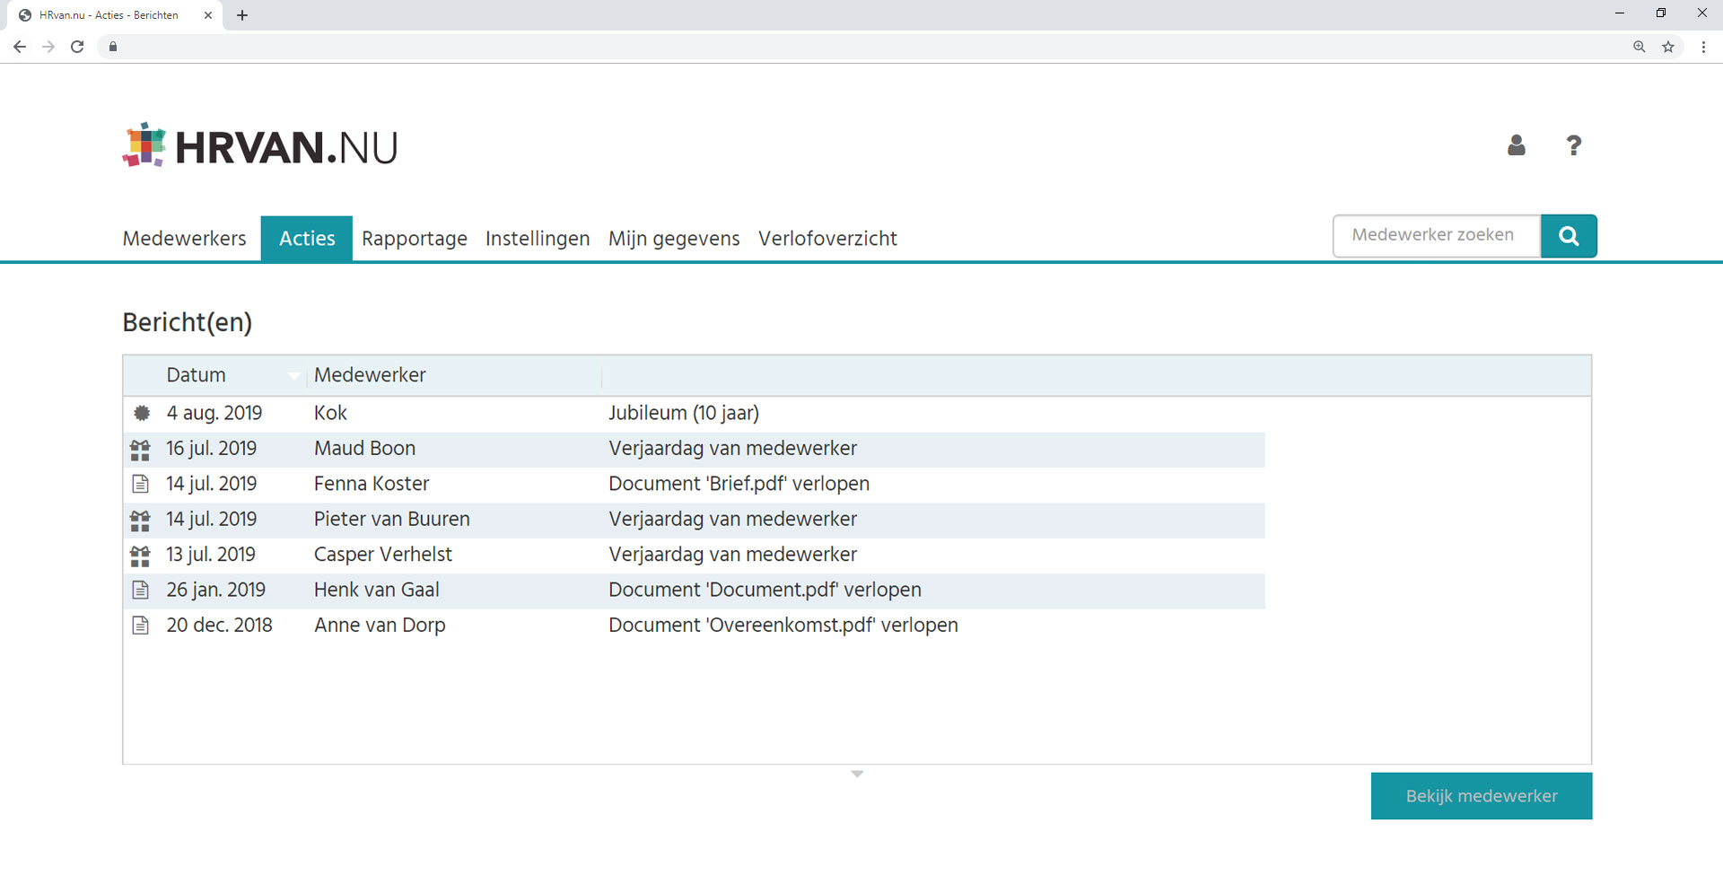
Task: Open the Mijn gegevens tab
Action: [x=674, y=239]
